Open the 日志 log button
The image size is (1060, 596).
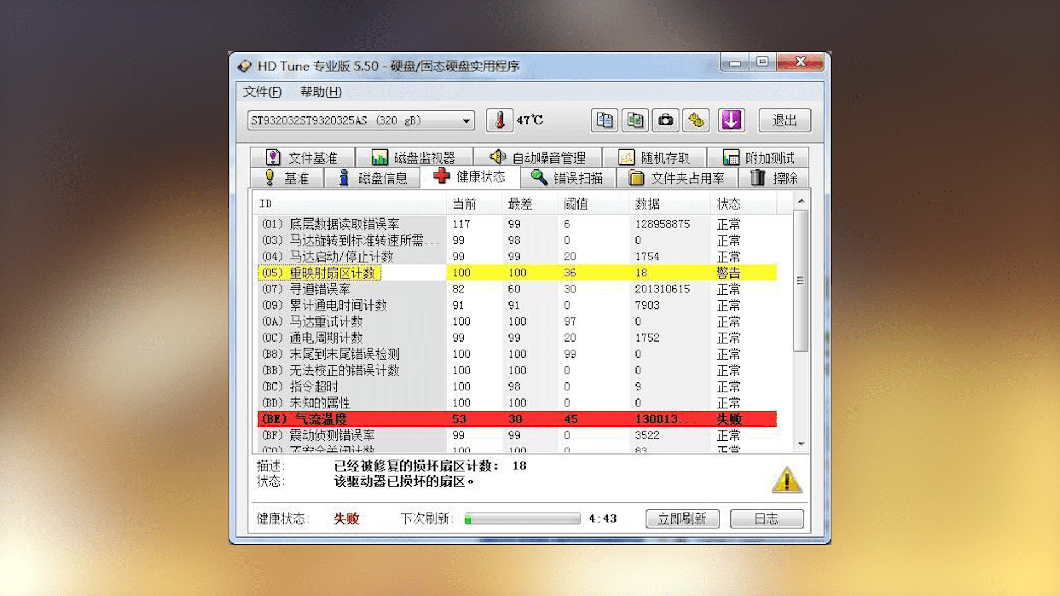[x=767, y=519]
